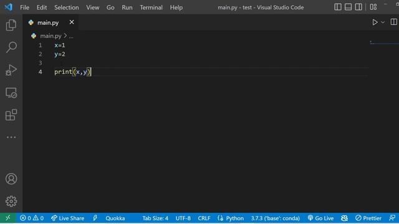Open the Search view
The width and height of the screenshot is (399, 224).
click(x=11, y=47)
